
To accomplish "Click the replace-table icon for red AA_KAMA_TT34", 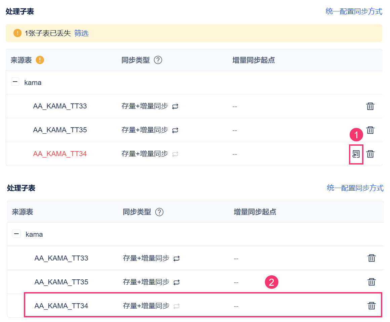I will coord(356,154).
